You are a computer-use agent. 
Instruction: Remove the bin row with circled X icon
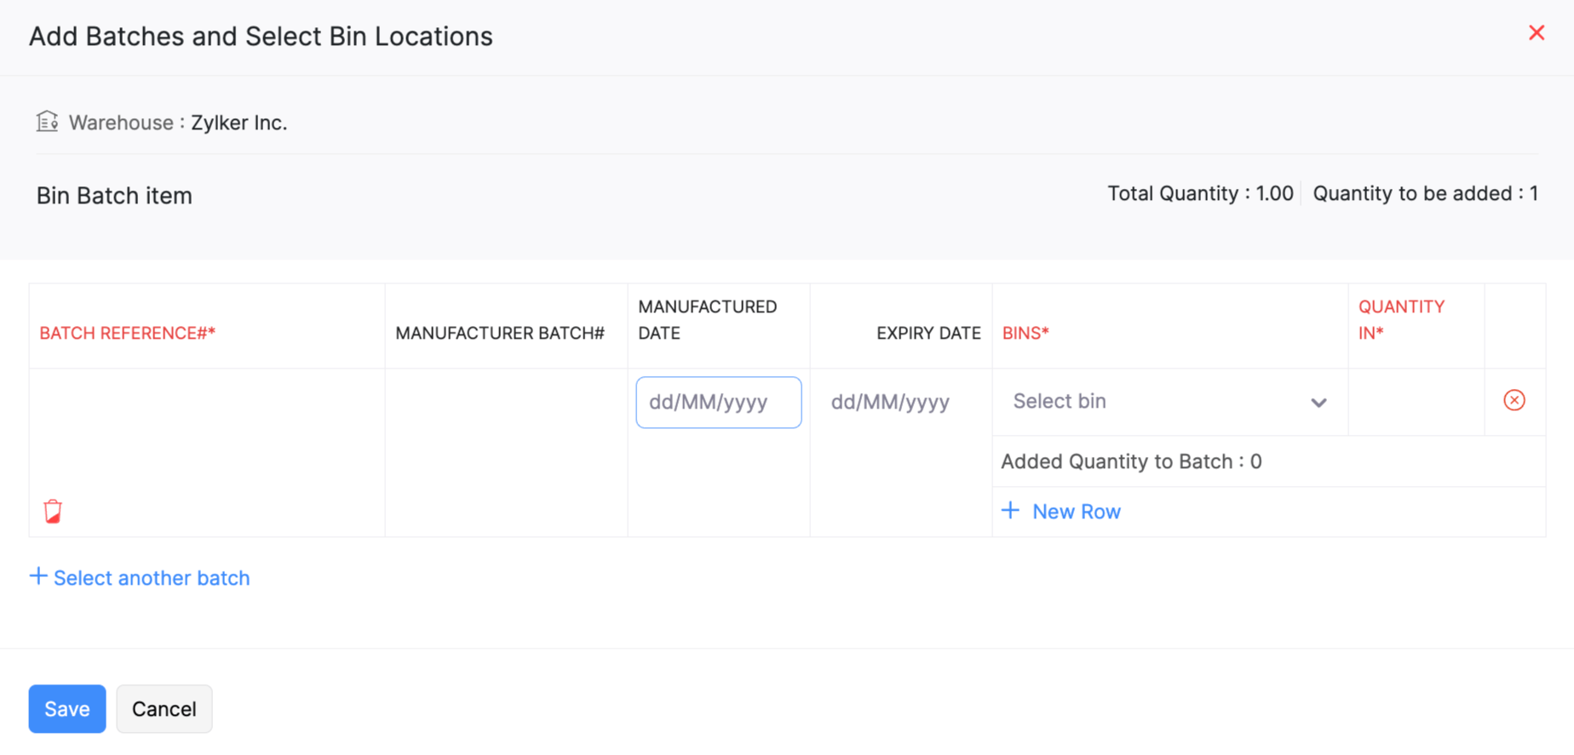click(1514, 400)
